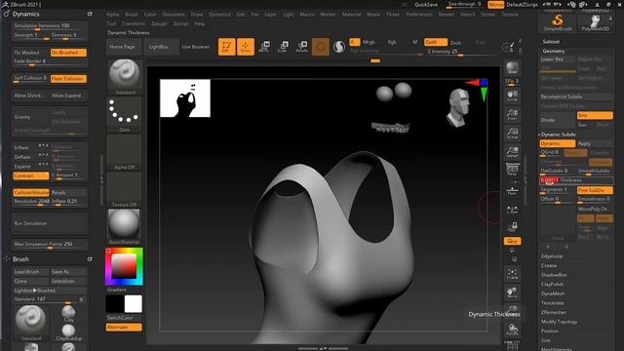Toggle the Persp perspective icon

(512, 170)
